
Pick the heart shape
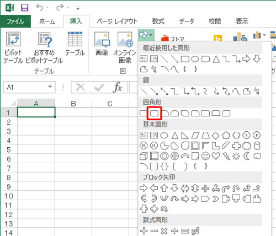(216, 156)
